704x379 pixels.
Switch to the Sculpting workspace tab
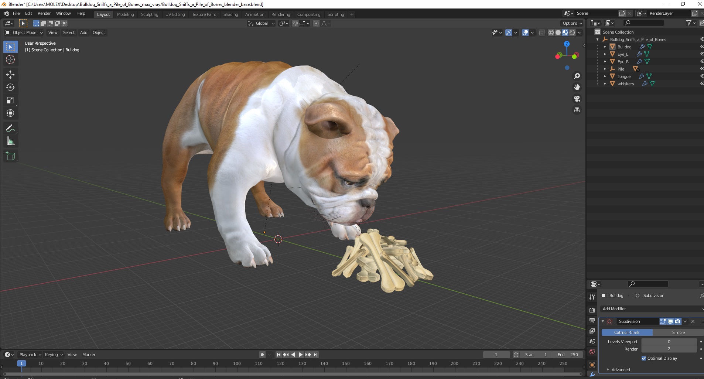150,14
